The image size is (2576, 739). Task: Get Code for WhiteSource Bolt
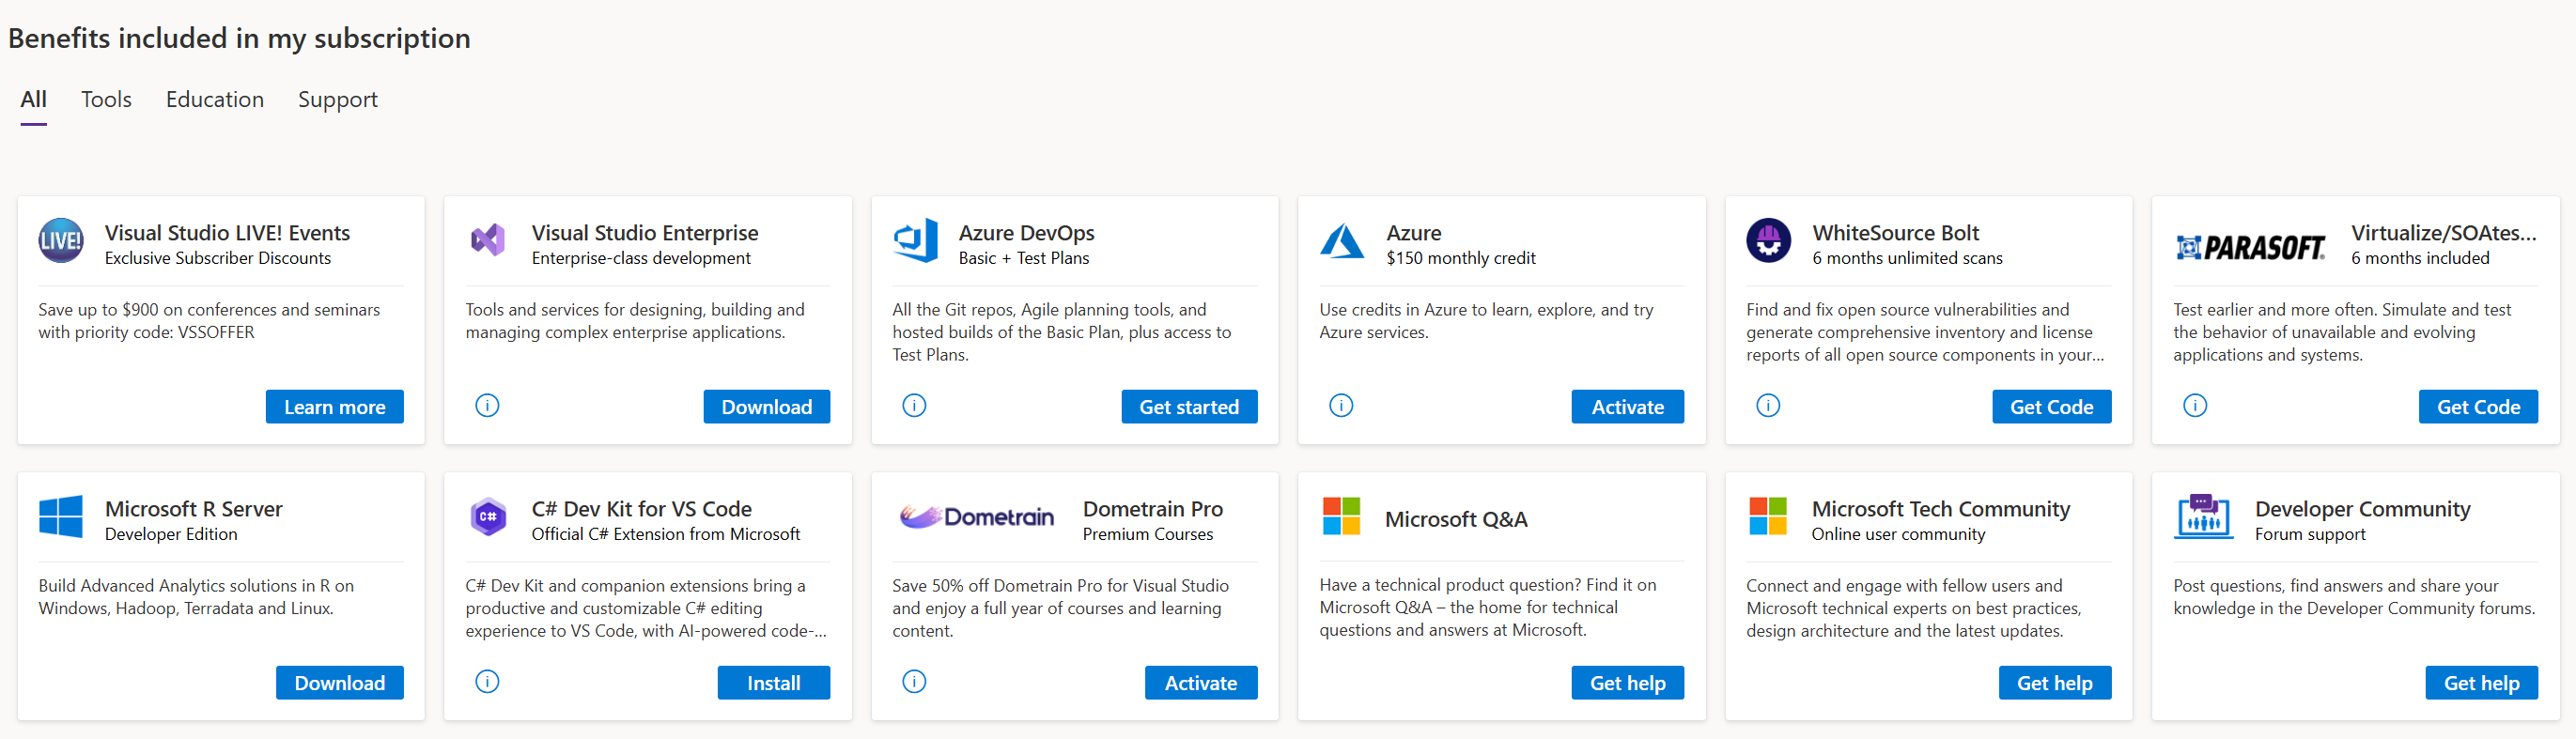pos(2051,407)
